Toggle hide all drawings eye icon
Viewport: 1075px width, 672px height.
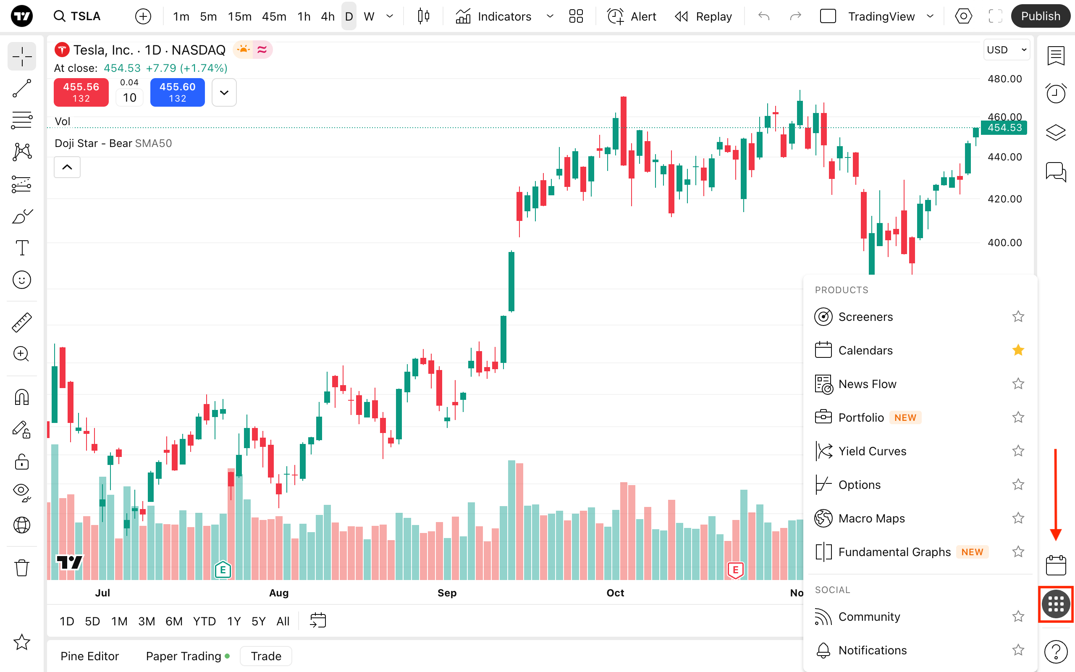[x=21, y=491]
